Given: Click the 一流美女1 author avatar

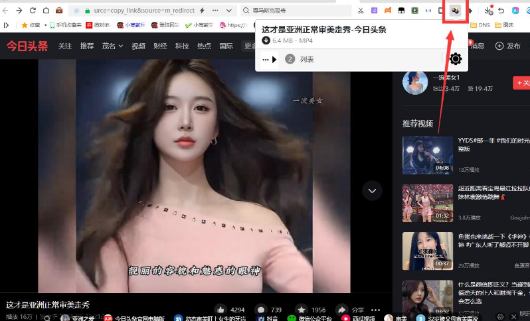Looking at the screenshot, I should 415,83.
